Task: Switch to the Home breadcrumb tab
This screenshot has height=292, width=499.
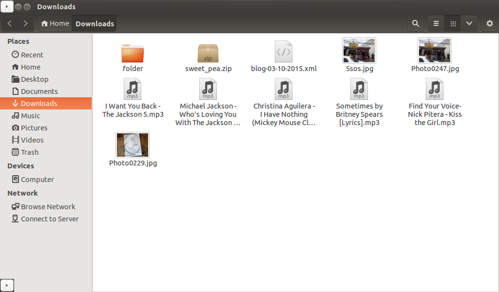Action: pos(55,23)
